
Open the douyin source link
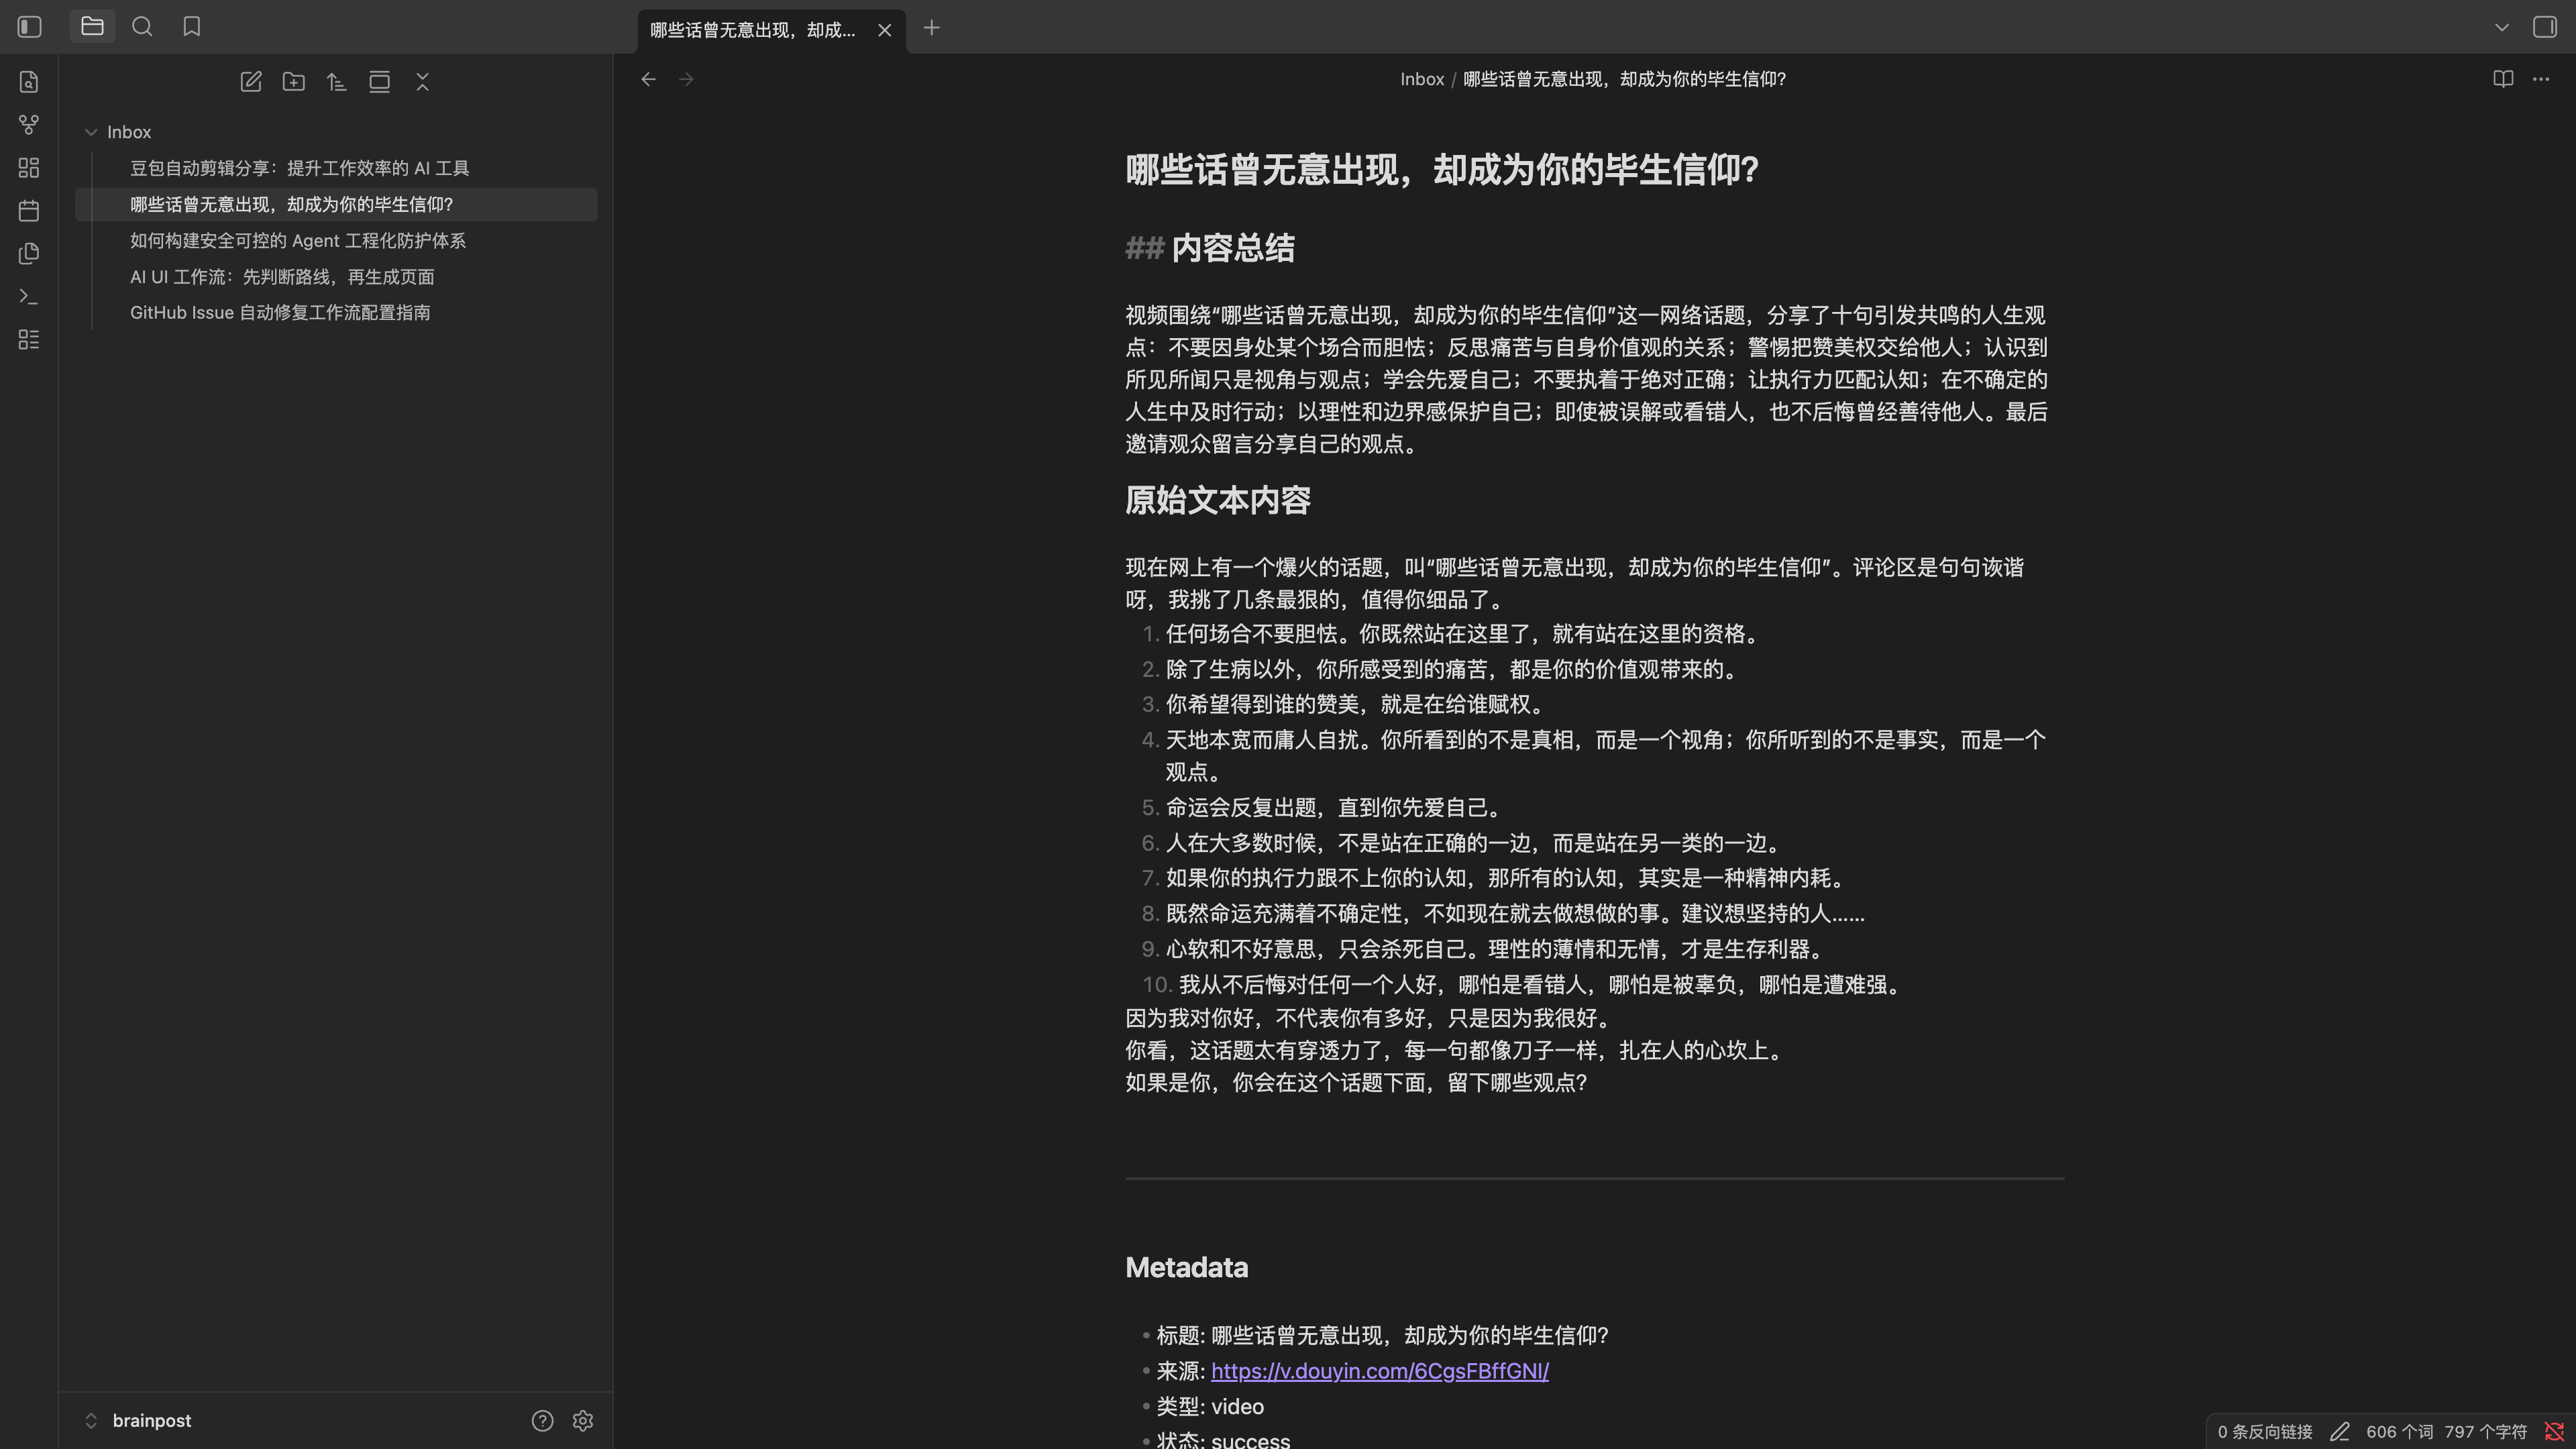coord(1380,1371)
